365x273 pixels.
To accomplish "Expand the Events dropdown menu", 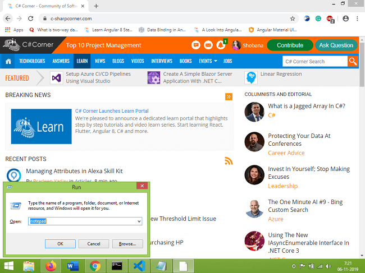I will 208,61.
